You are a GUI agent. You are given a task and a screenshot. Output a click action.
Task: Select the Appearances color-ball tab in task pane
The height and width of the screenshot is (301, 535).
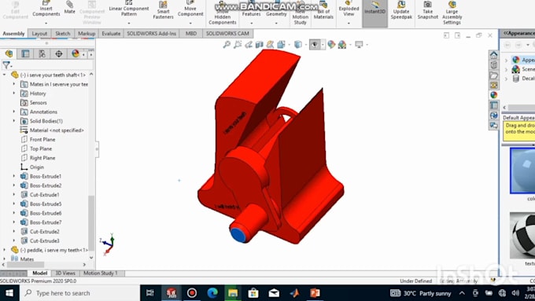[494, 95]
